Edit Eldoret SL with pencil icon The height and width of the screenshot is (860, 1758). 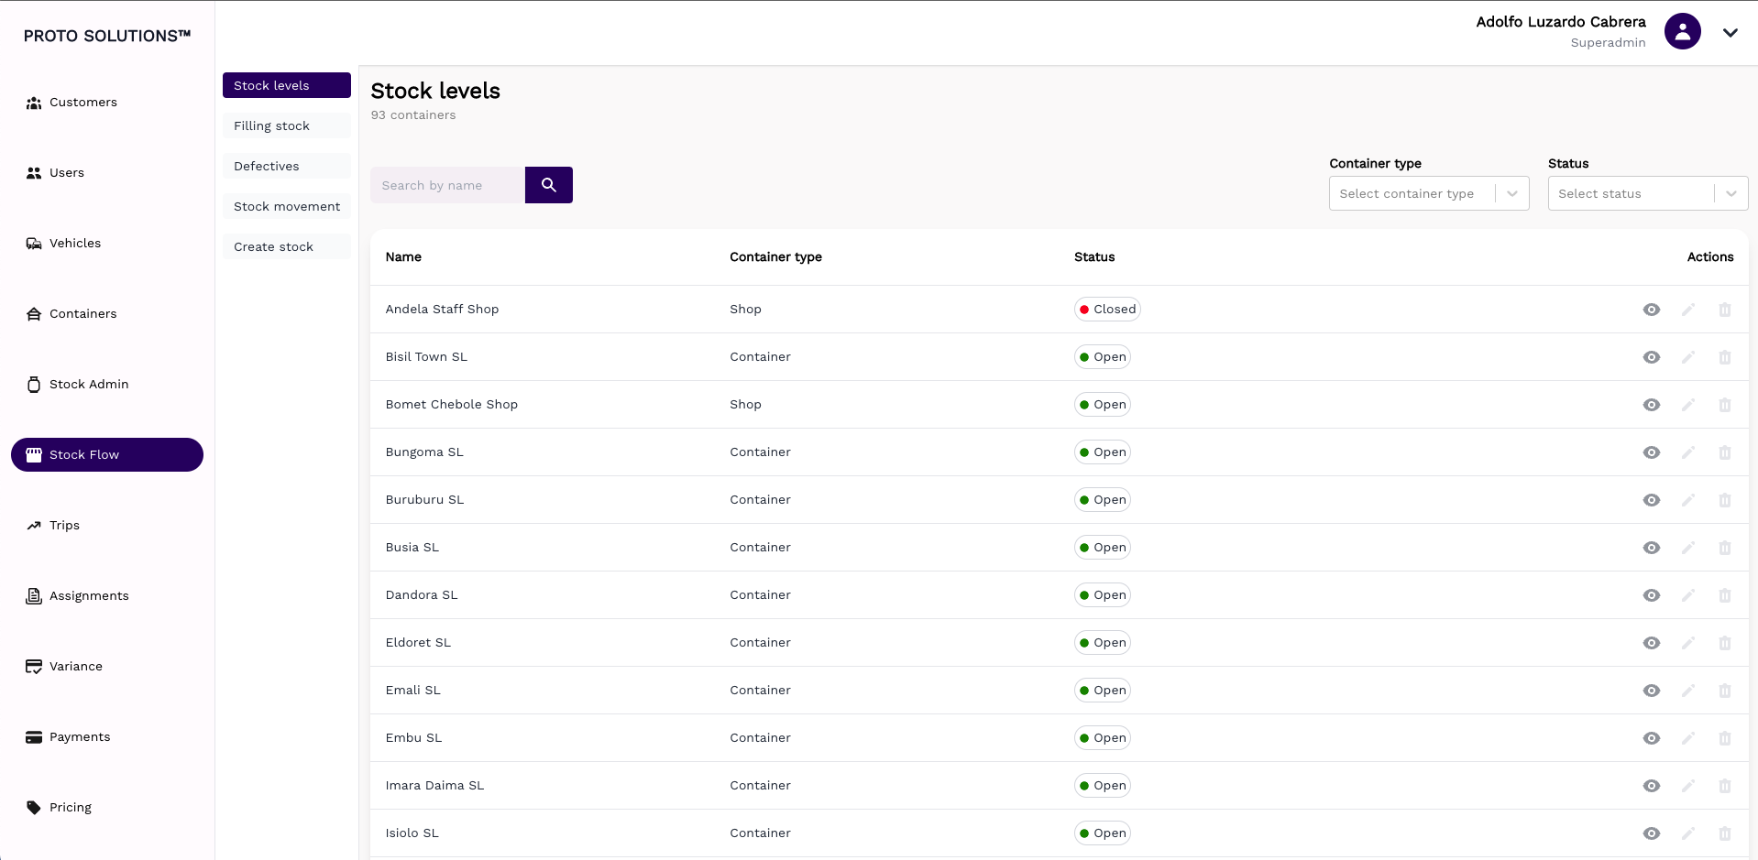coord(1688,643)
